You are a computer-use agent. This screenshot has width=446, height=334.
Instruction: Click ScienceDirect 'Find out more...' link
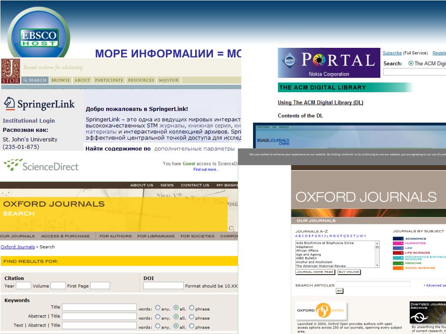(206, 170)
